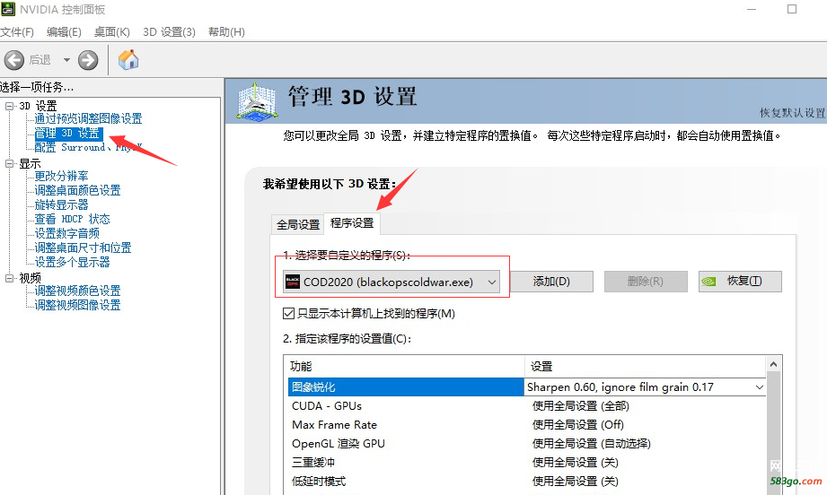
Task: Open 调整视频颜色设置 task
Action: (x=77, y=291)
